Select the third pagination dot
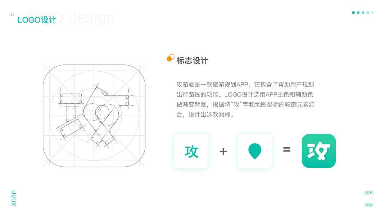Viewport: 384px width, 216px height. point(363,13)
